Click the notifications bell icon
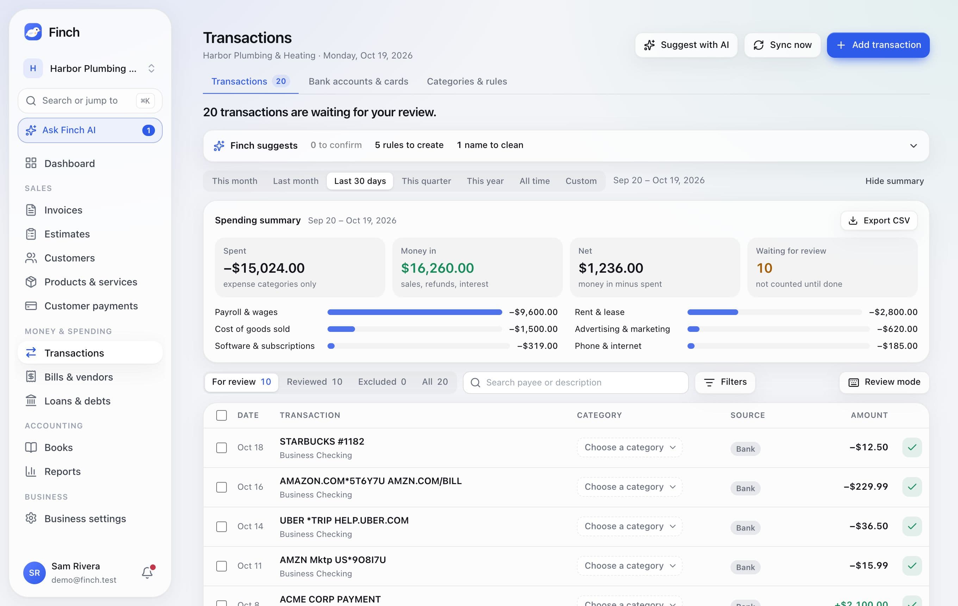958x606 pixels. [x=147, y=572]
